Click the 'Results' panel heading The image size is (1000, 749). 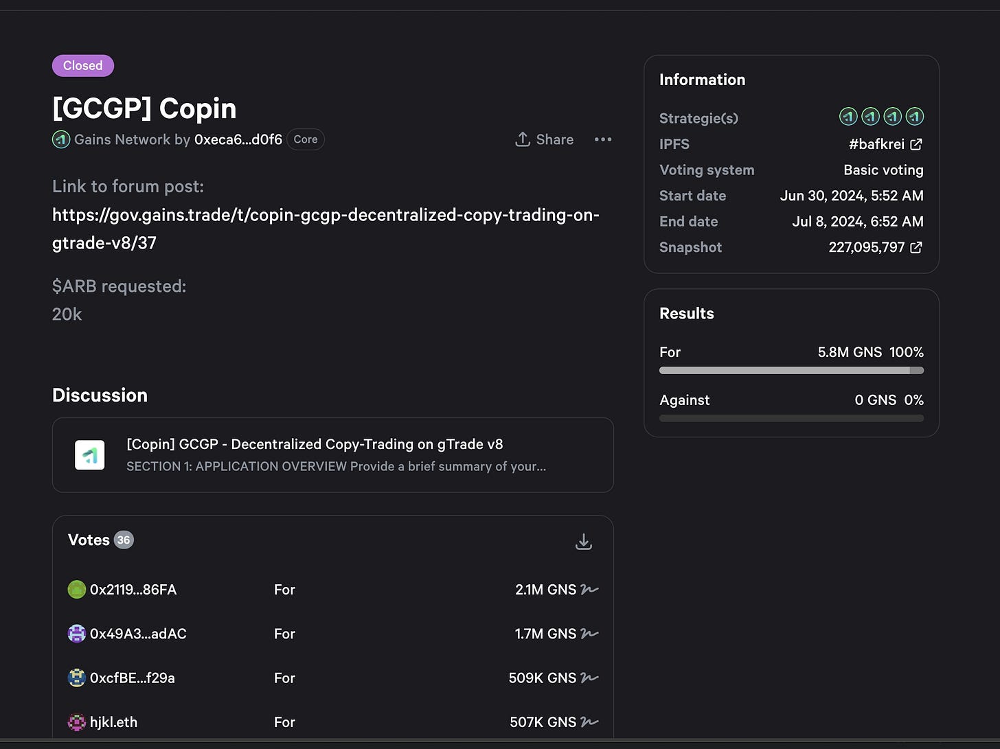click(x=687, y=314)
